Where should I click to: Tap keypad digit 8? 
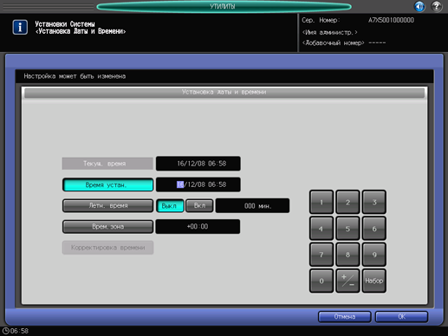[347, 255]
